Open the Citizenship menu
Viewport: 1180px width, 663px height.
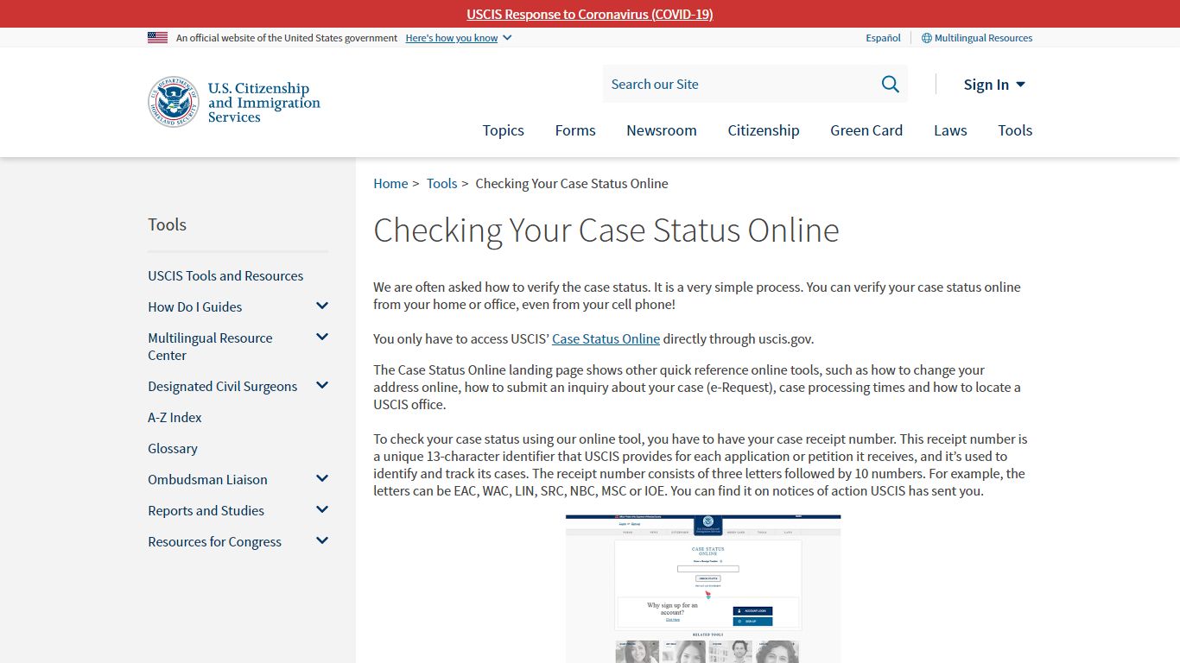tap(764, 130)
